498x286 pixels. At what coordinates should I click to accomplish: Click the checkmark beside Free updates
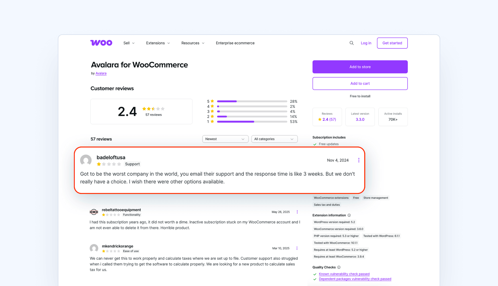(x=315, y=144)
